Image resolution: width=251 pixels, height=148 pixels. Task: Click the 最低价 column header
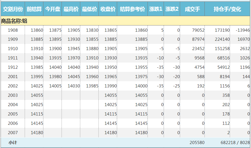[89, 9]
